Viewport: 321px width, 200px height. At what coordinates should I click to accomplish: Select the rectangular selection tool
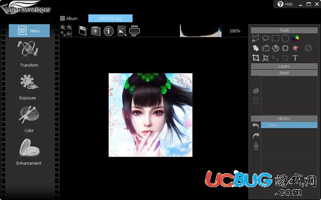pyautogui.click(x=276, y=39)
